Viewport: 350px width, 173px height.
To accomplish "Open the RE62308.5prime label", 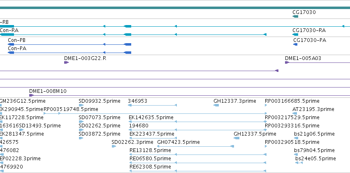I will (150, 167).
